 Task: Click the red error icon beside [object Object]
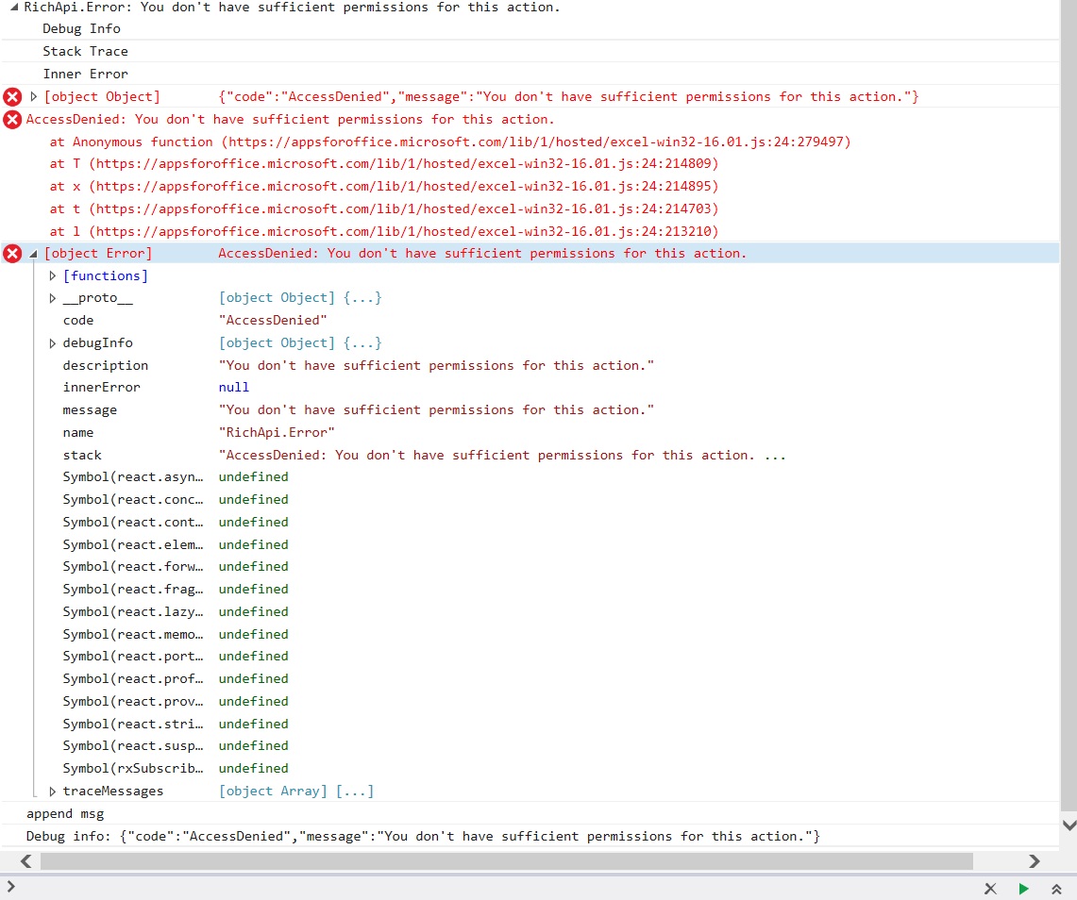11,96
